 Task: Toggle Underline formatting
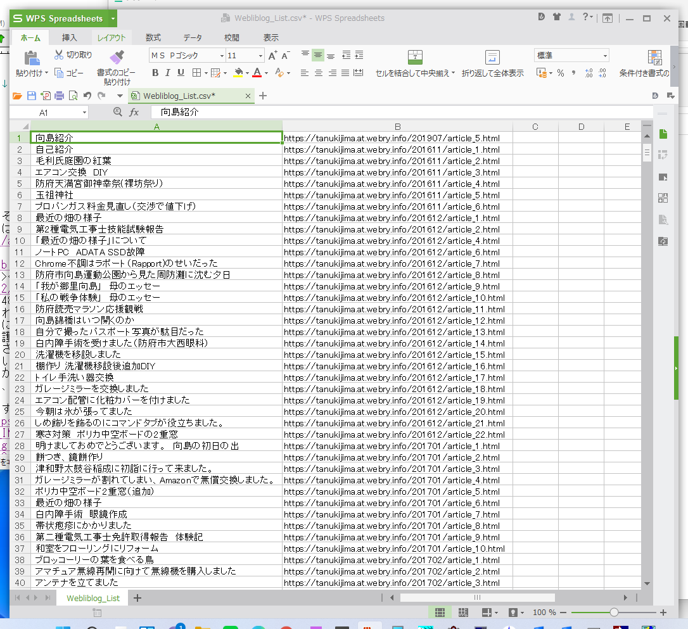tap(181, 73)
